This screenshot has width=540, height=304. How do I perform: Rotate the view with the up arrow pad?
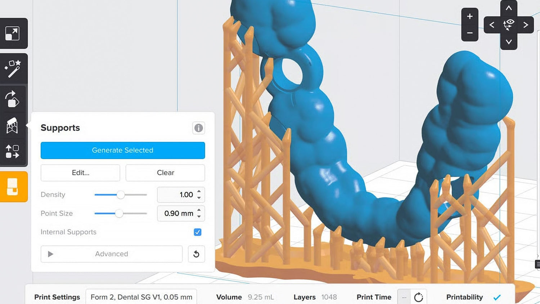(x=509, y=8)
